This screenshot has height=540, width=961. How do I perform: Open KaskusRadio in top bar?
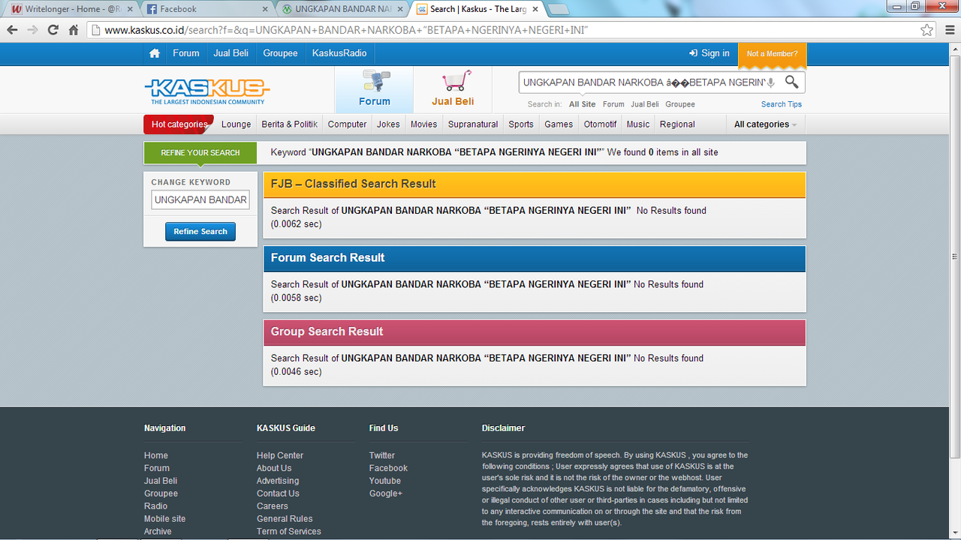tap(339, 53)
